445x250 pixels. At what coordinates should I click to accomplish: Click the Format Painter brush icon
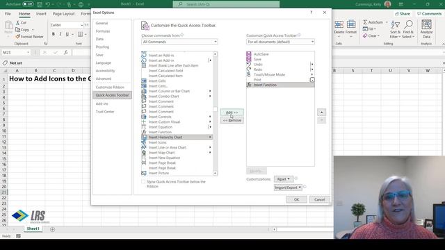18,37
